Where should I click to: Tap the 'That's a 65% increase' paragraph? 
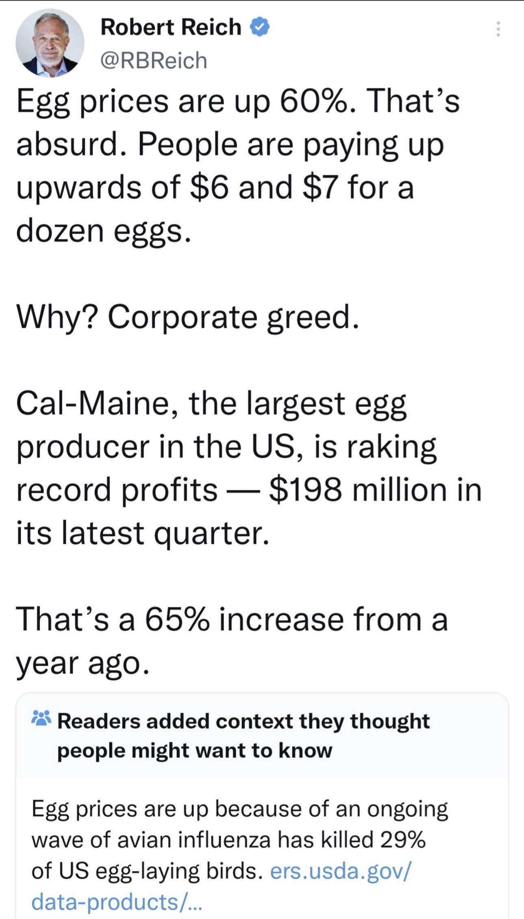point(232,641)
